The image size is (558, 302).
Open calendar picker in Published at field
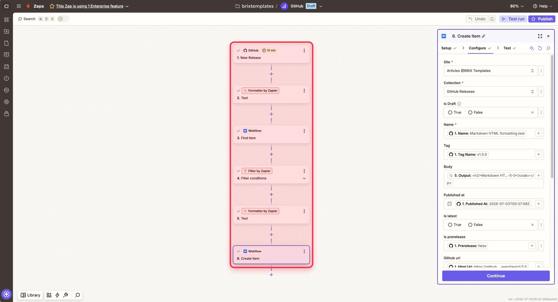pyautogui.click(x=450, y=204)
